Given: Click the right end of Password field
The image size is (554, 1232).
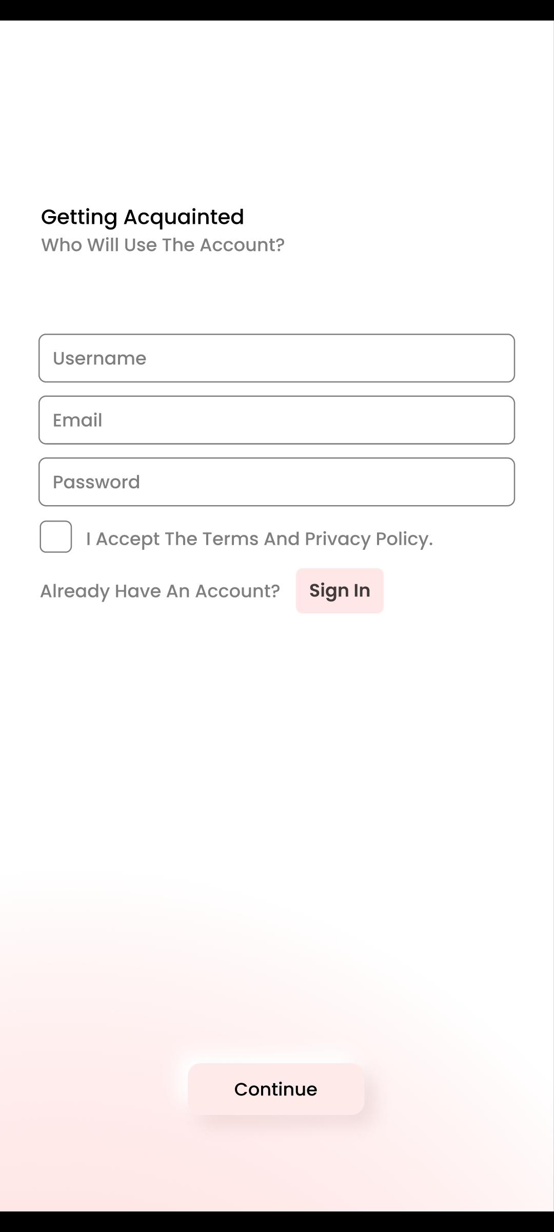Looking at the screenshot, I should point(492,482).
